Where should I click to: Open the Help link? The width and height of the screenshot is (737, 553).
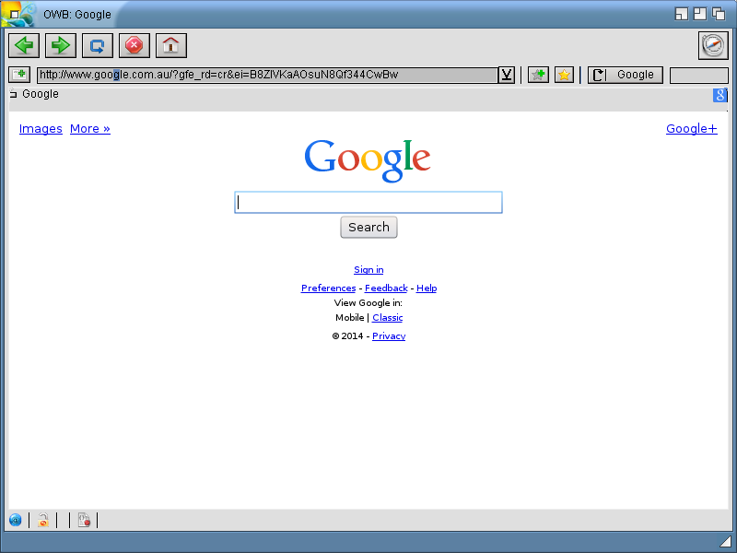point(427,288)
